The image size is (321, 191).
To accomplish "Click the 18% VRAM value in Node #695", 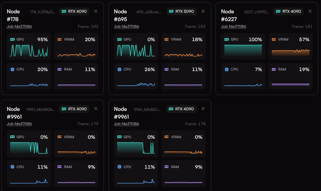I will tap(197, 40).
